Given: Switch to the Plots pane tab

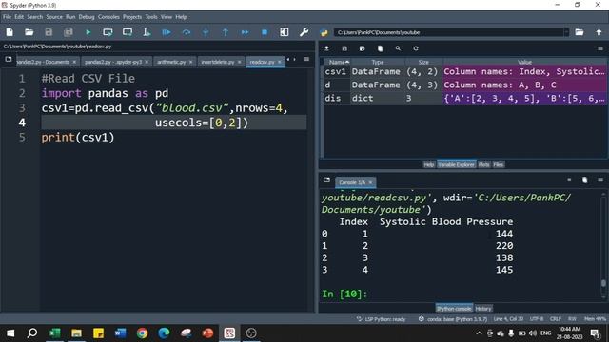Looking at the screenshot, I should 483,164.
